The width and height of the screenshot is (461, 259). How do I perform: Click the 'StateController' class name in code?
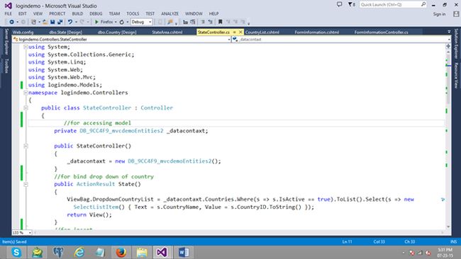[107, 108]
